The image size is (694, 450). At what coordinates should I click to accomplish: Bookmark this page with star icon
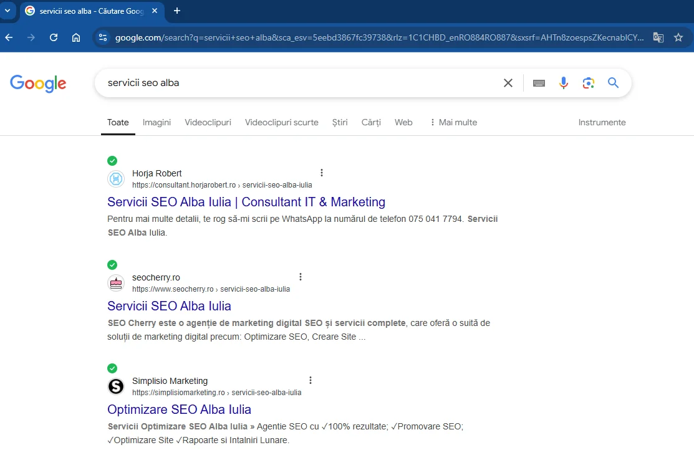[678, 37]
